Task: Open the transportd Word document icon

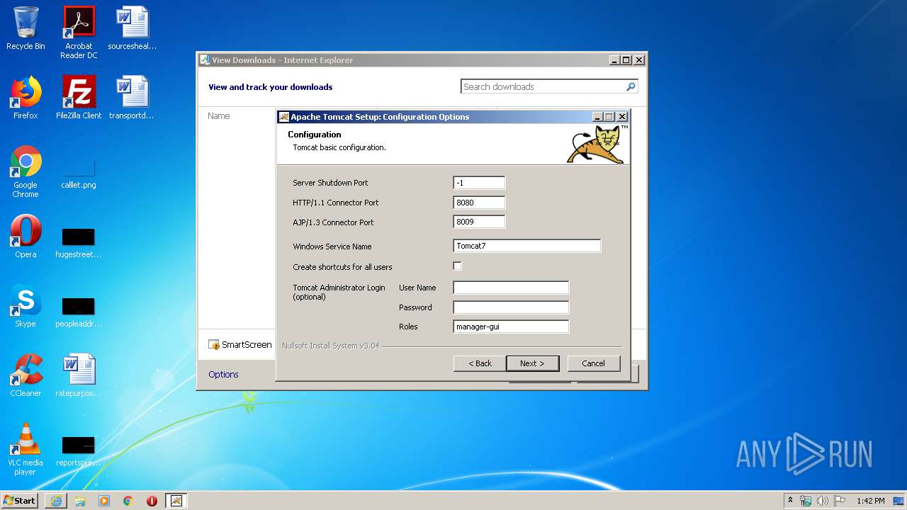Action: click(x=132, y=98)
